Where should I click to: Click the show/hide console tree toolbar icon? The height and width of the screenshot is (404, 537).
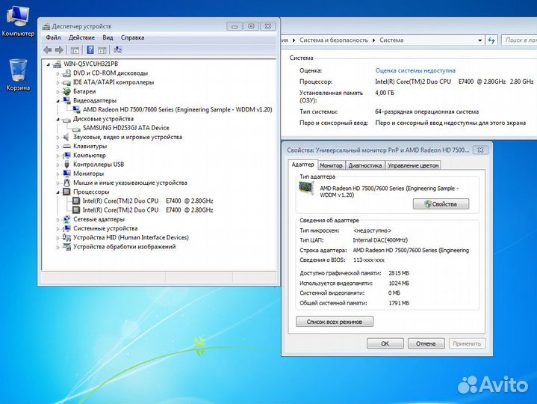pos(75,50)
